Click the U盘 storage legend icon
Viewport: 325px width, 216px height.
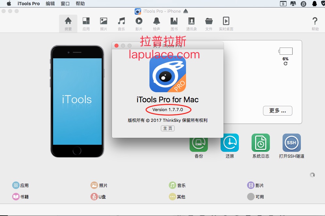tap(94, 196)
